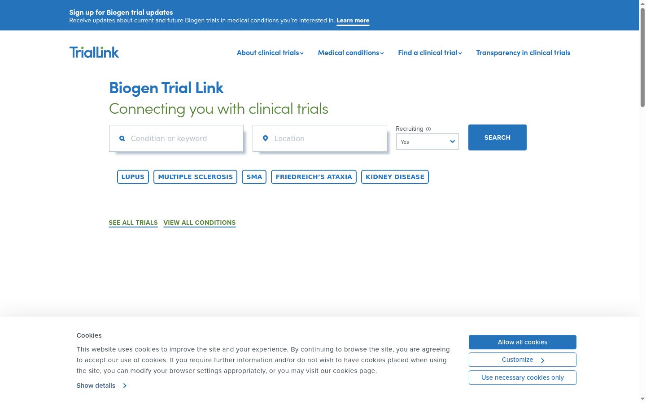
Task: Allow all cookies
Action: pos(523,342)
